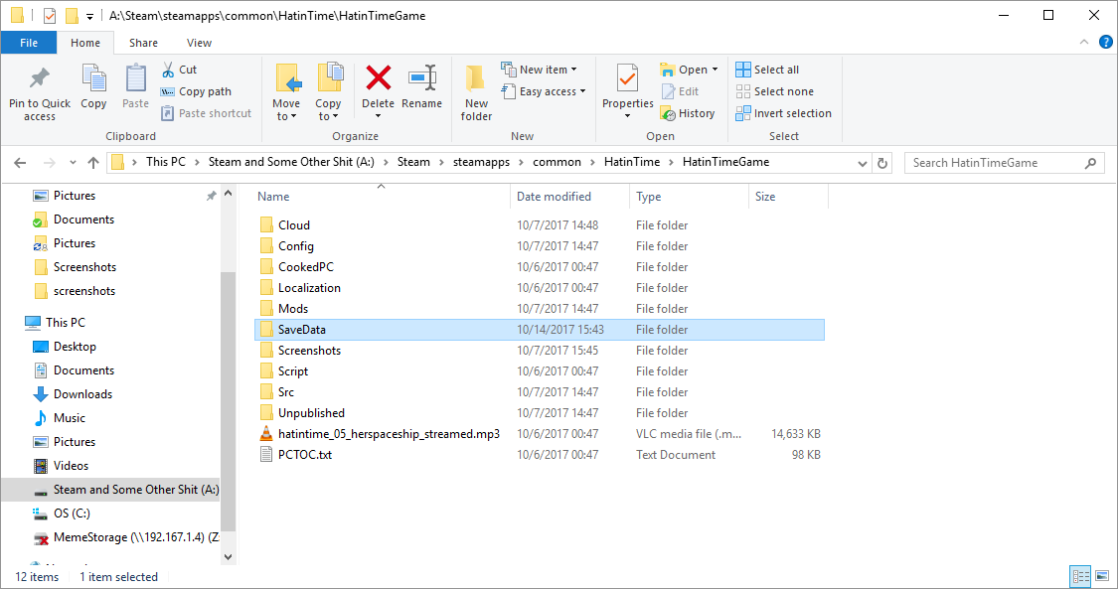This screenshot has width=1118, height=589.
Task: Open the File tab
Action: tap(29, 43)
